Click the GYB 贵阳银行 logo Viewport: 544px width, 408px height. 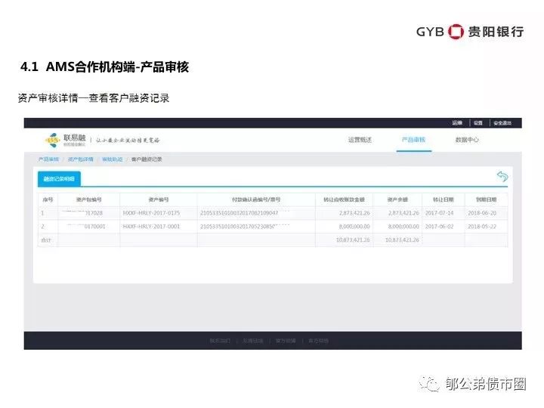tap(469, 31)
